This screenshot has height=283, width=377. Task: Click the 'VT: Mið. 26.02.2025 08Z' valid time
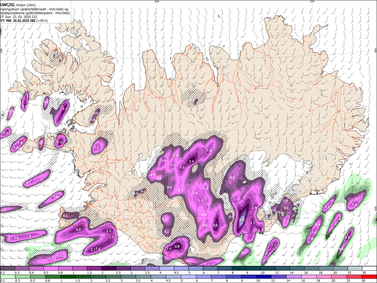pos(18,21)
